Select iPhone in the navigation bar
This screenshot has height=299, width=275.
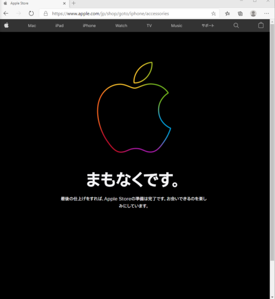tap(89, 26)
